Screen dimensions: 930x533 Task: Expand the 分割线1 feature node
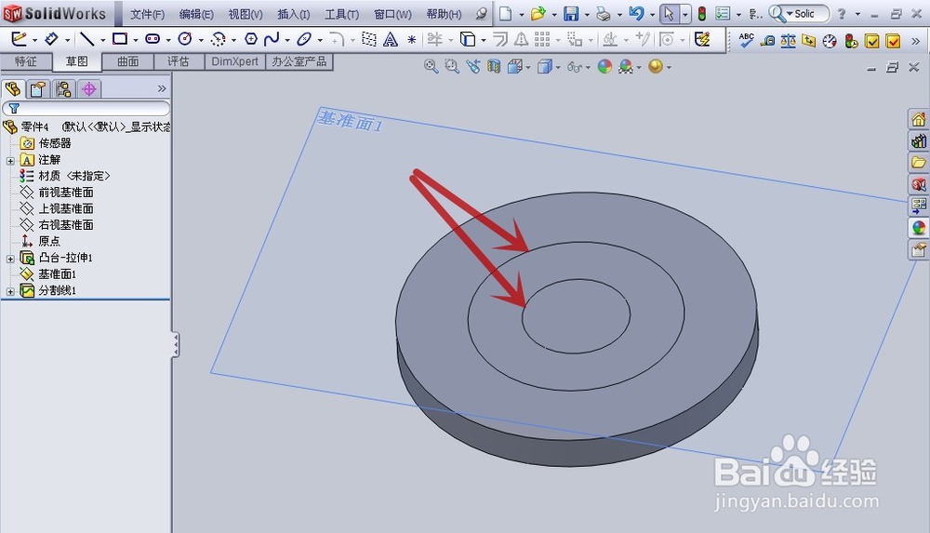pos(10,291)
